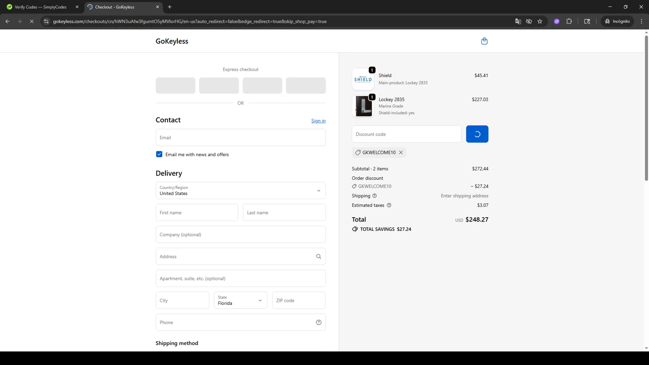Click the Lockey 2835 product thumbnail
This screenshot has height=365, width=649.
pyautogui.click(x=363, y=106)
